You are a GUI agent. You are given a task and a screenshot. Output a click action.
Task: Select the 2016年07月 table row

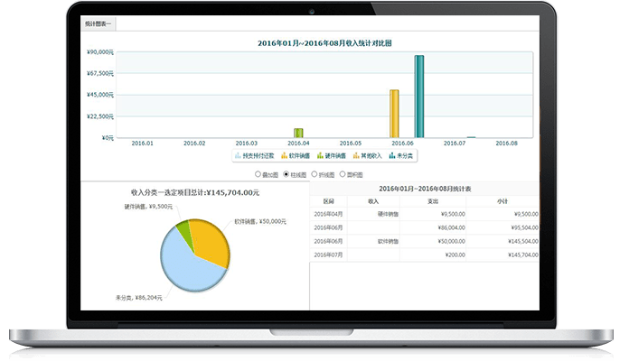pos(425,256)
